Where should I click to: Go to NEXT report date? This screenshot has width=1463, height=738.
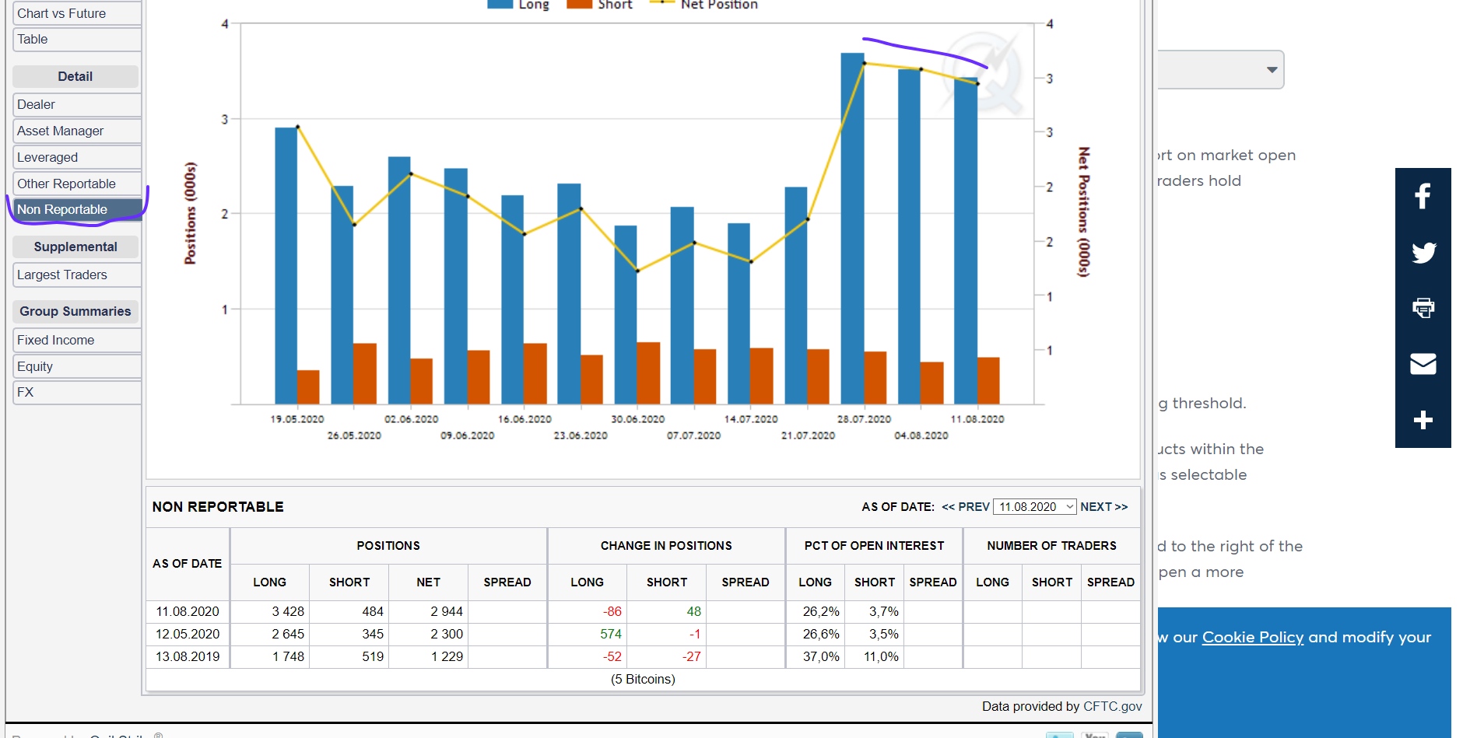click(1103, 507)
